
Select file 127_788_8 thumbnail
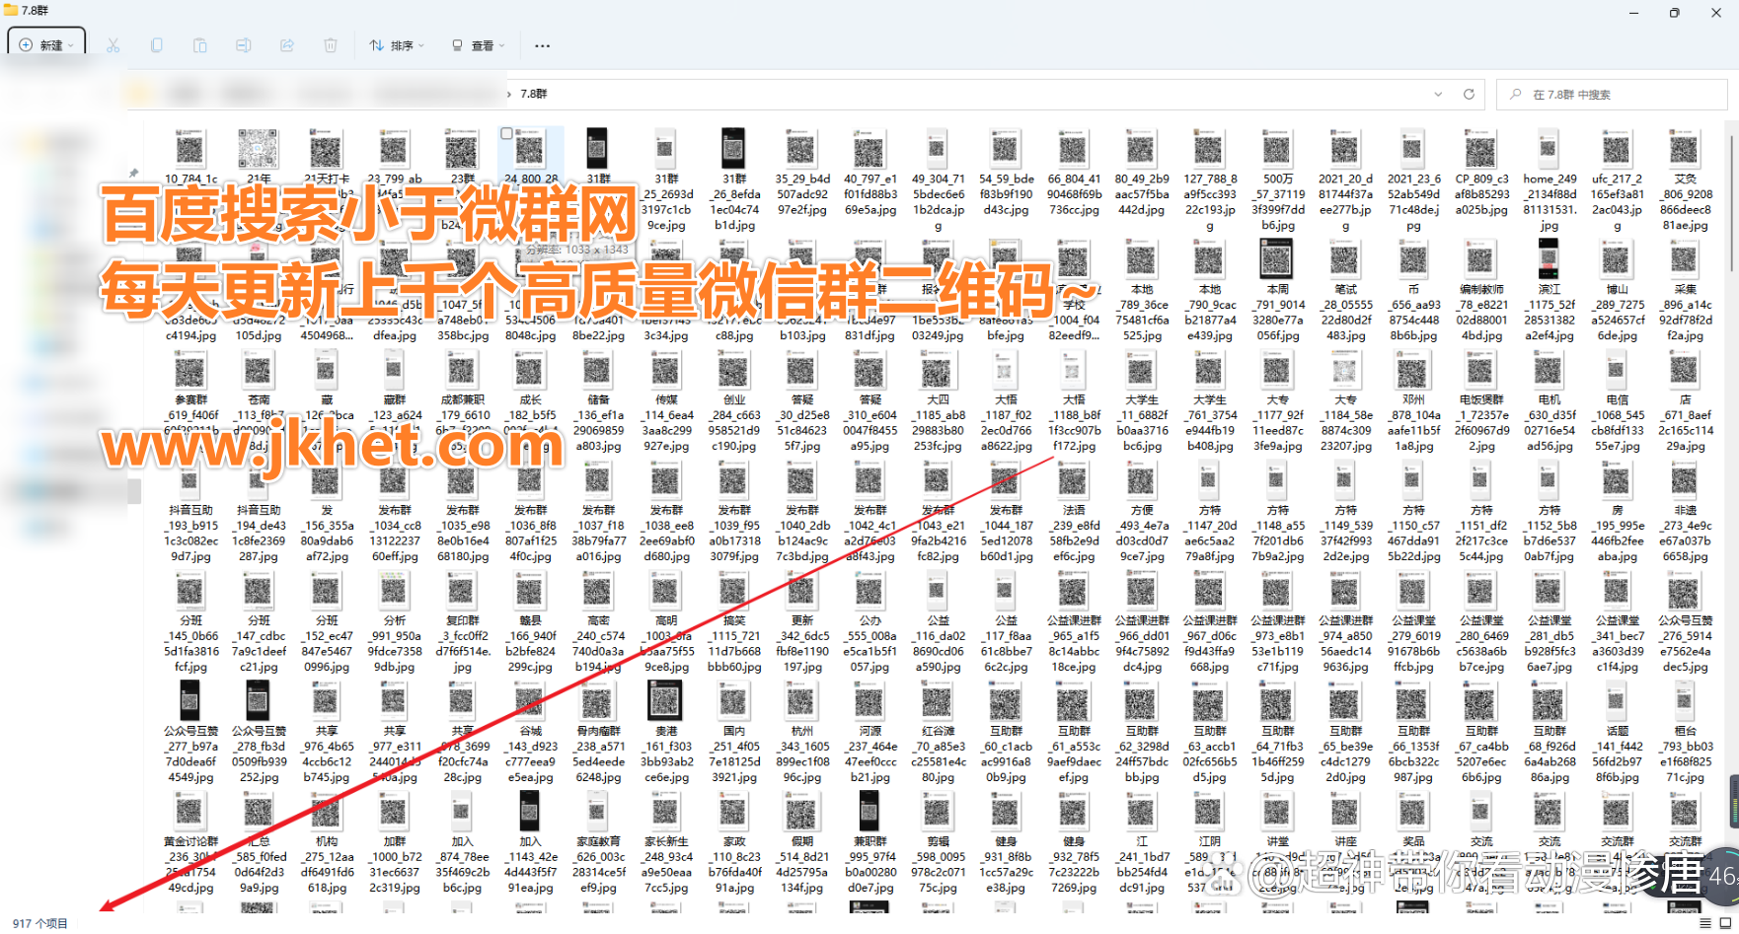click(1209, 149)
